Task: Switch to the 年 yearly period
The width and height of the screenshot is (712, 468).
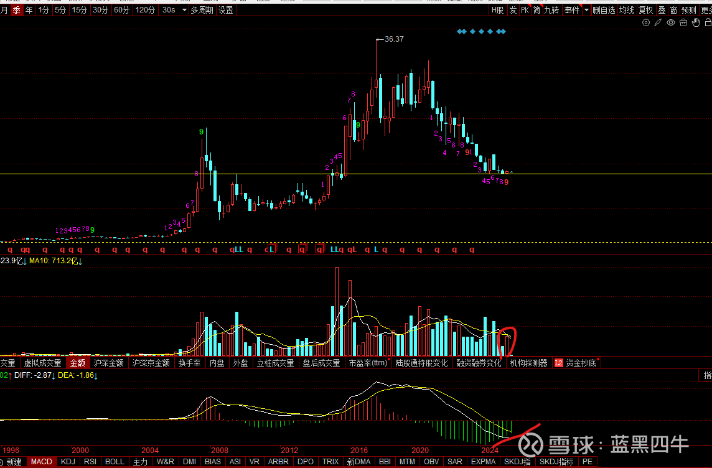Action: pos(29,10)
